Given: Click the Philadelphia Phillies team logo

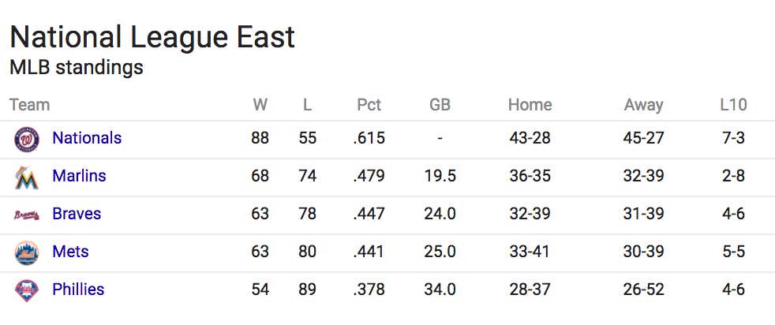Looking at the screenshot, I should [27, 291].
